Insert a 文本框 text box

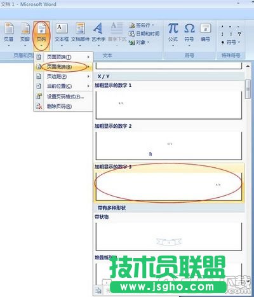tap(62, 35)
